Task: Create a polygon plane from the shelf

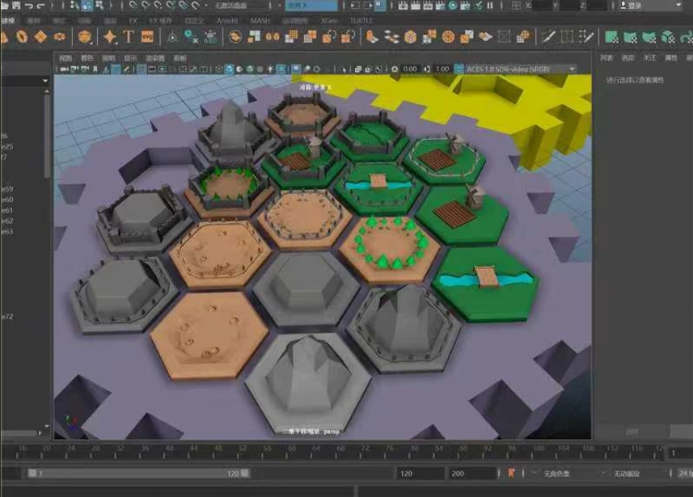Action: click(40, 36)
